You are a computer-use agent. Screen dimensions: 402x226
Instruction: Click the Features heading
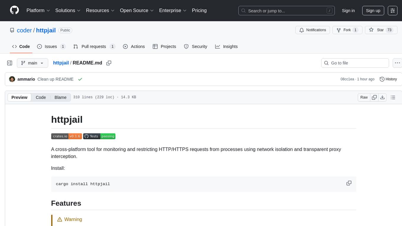click(66, 203)
